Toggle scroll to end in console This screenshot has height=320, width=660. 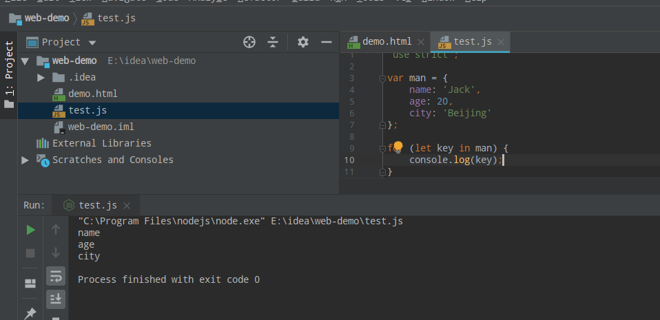(56, 299)
